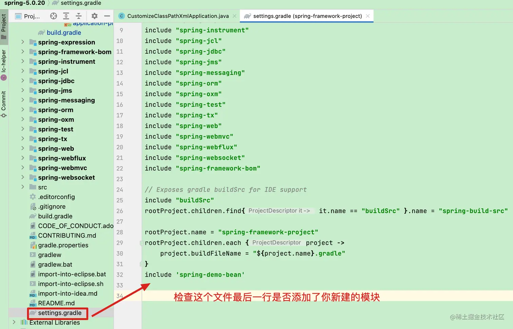Screen dimensions: 513x329
Task: Open the .editorconfig file
Action: pos(56,197)
